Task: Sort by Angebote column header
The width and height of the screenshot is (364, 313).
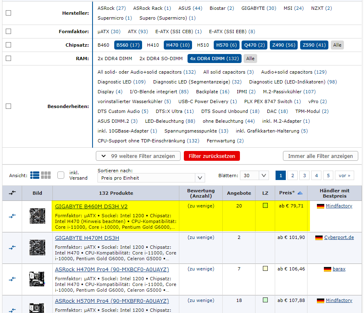Action: click(239, 193)
